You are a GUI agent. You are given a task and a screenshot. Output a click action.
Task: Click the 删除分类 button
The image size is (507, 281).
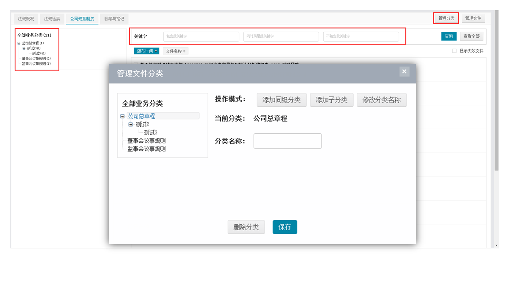[x=246, y=227]
